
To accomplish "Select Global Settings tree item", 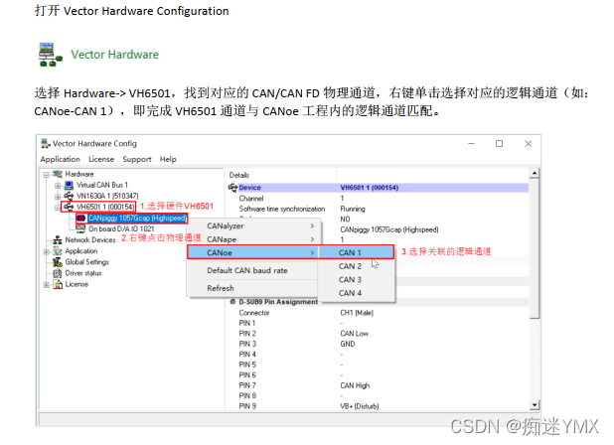I will coord(86,262).
